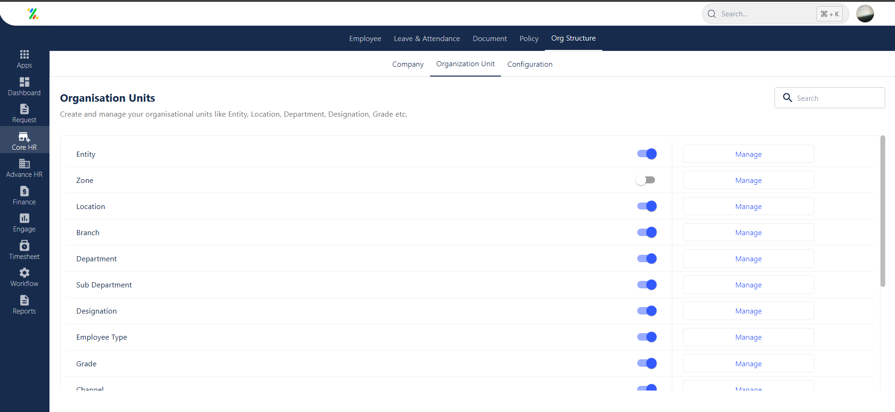The width and height of the screenshot is (895, 412).
Task: Open Engage module
Action: pyautogui.click(x=24, y=223)
